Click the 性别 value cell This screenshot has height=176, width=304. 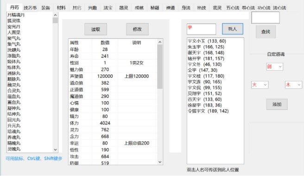(105, 63)
